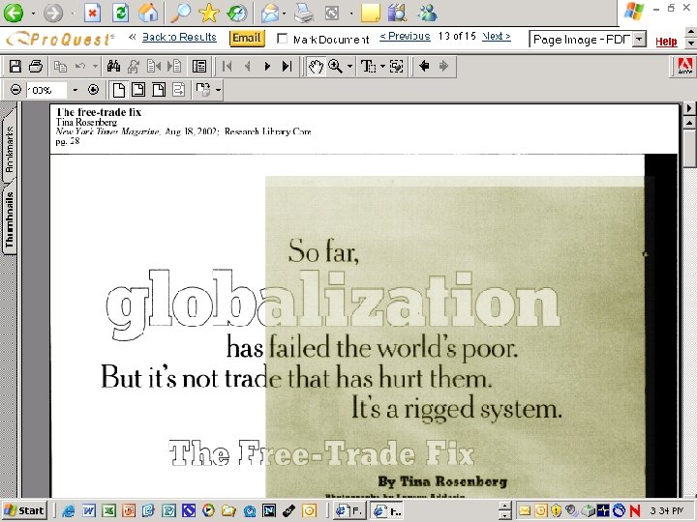This screenshot has width=697, height=522.
Task: Open the Back button history dropdown
Action: [x=33, y=14]
